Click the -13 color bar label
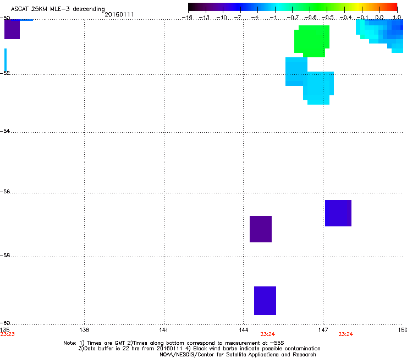 click(204, 18)
